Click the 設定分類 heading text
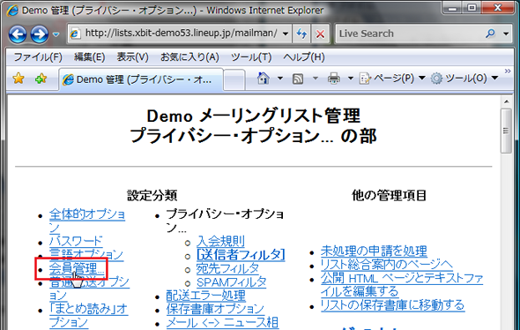520x330 pixels. point(152,195)
